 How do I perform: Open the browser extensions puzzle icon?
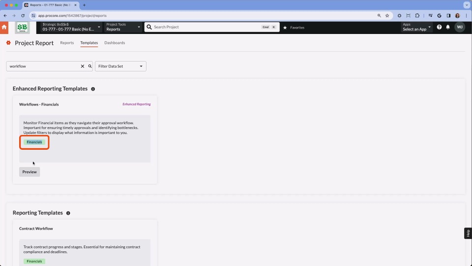click(417, 16)
